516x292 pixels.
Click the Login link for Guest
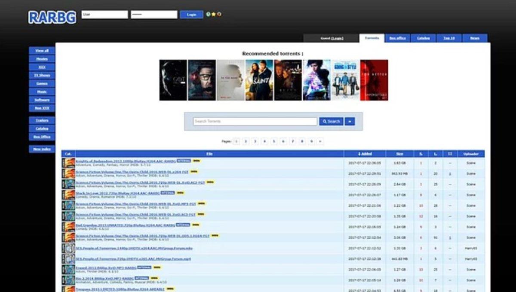click(337, 38)
